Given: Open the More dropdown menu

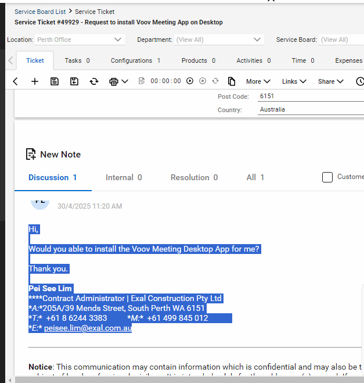Looking at the screenshot, I should 258,81.
